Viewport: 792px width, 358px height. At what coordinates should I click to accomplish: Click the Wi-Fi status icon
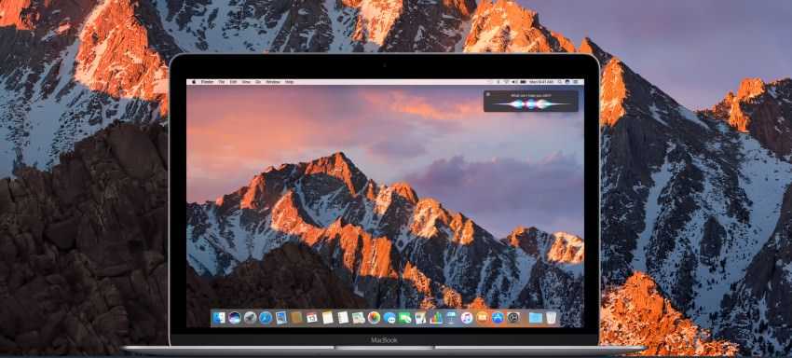click(506, 82)
